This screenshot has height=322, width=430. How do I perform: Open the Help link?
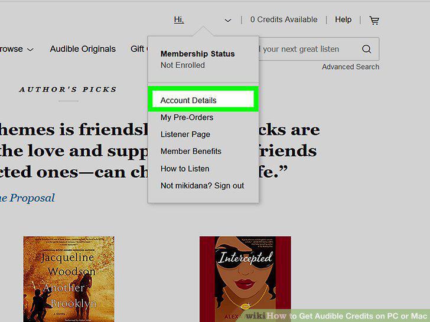pyautogui.click(x=343, y=19)
